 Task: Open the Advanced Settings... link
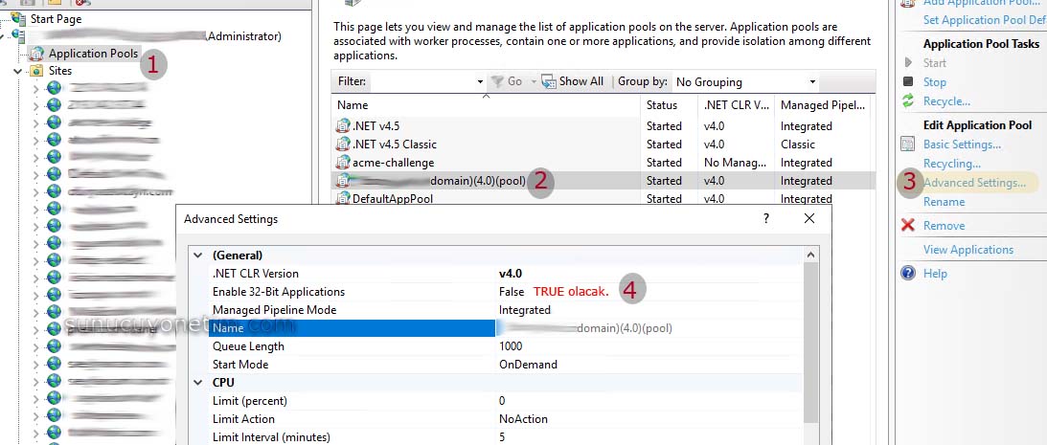click(974, 182)
